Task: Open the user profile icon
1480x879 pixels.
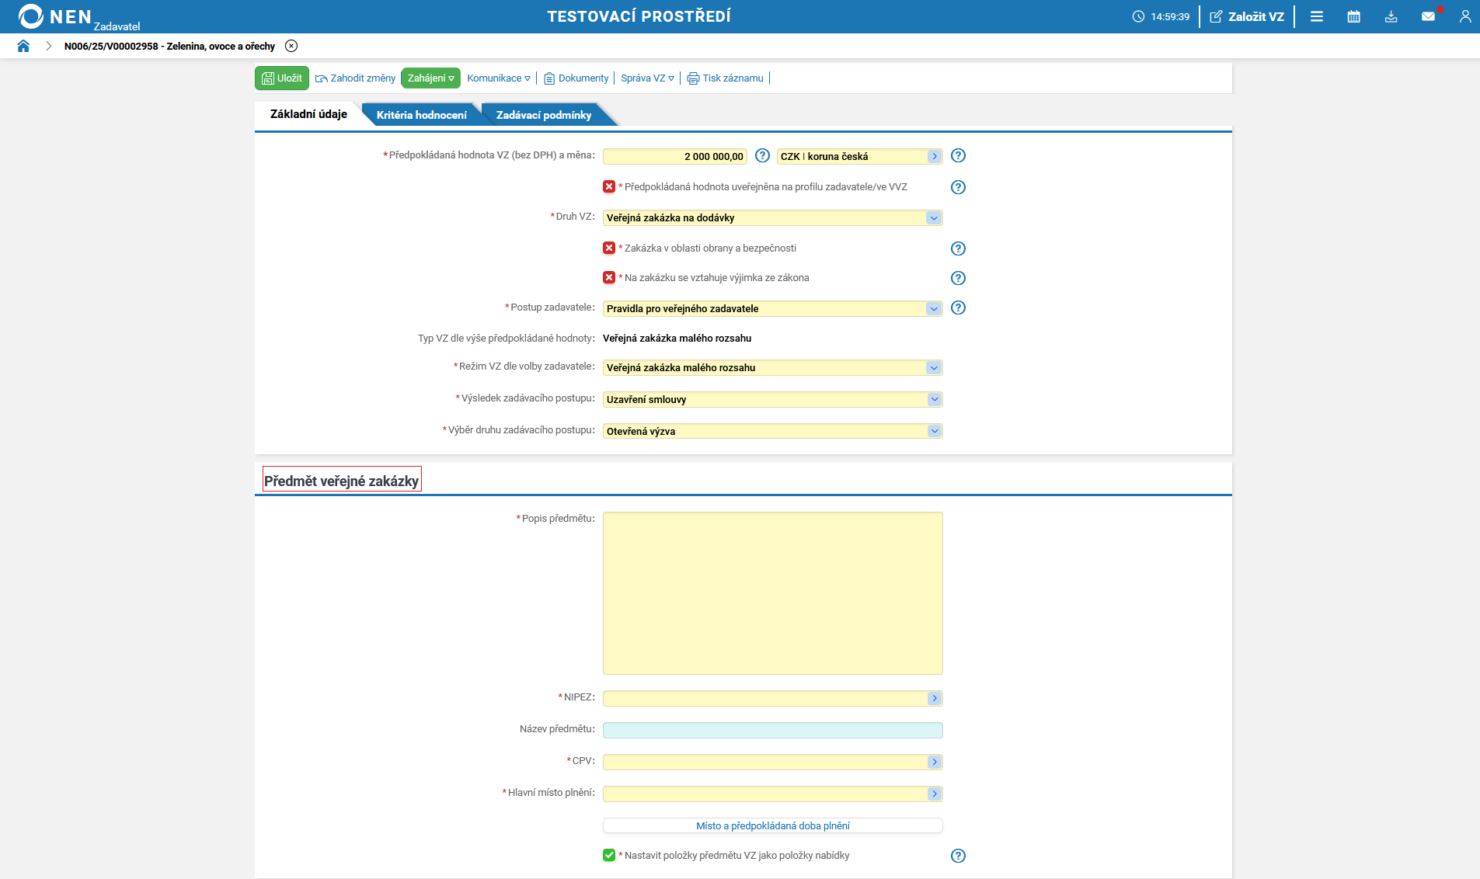Action: click(1464, 16)
